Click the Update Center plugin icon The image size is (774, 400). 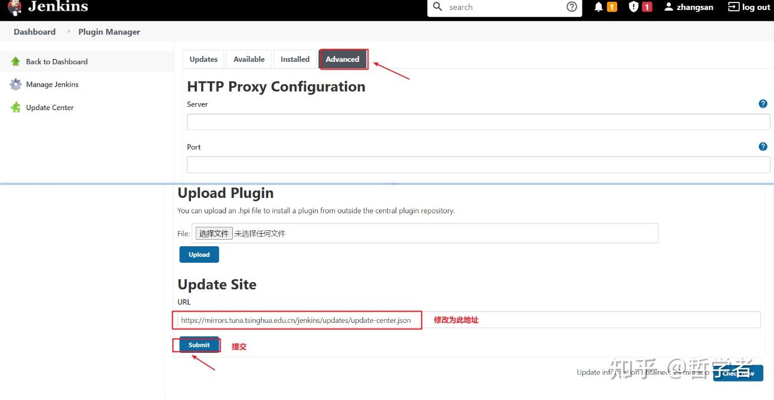point(15,107)
